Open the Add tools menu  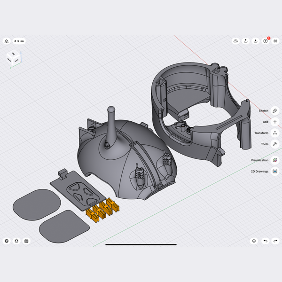point(266,122)
